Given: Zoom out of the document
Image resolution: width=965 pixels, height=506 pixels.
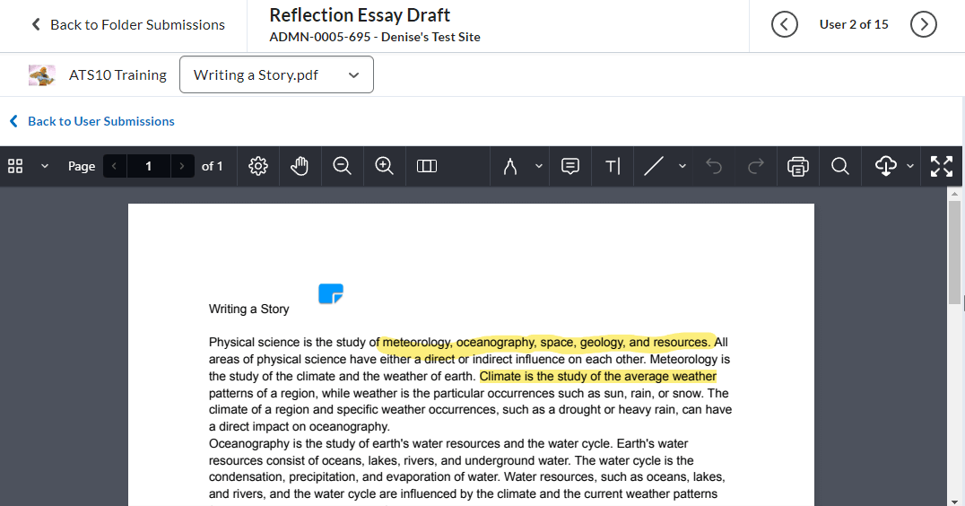Looking at the screenshot, I should pyautogui.click(x=342, y=166).
